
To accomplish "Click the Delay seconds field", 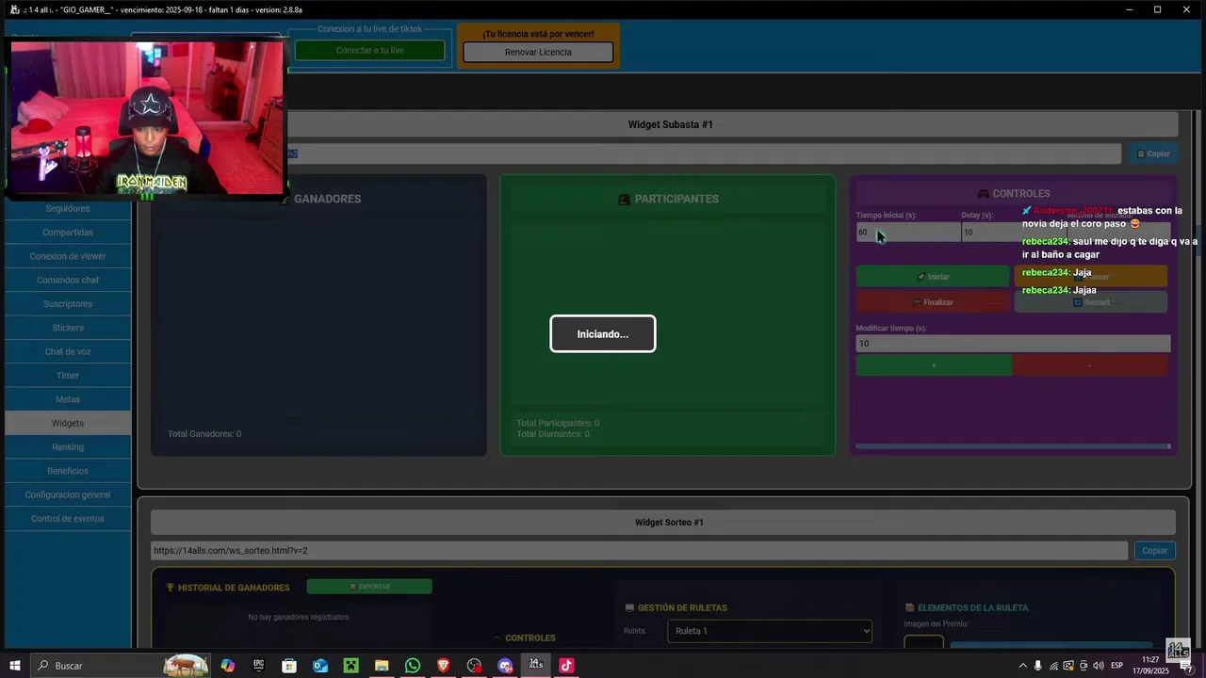I will click(x=1013, y=232).
